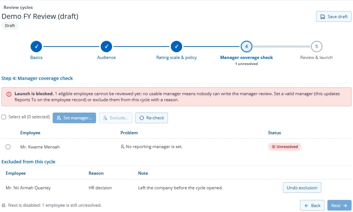Screen dimensions: 353x212
Task: Click the HR decision reason cell
Action: (x=100, y=188)
